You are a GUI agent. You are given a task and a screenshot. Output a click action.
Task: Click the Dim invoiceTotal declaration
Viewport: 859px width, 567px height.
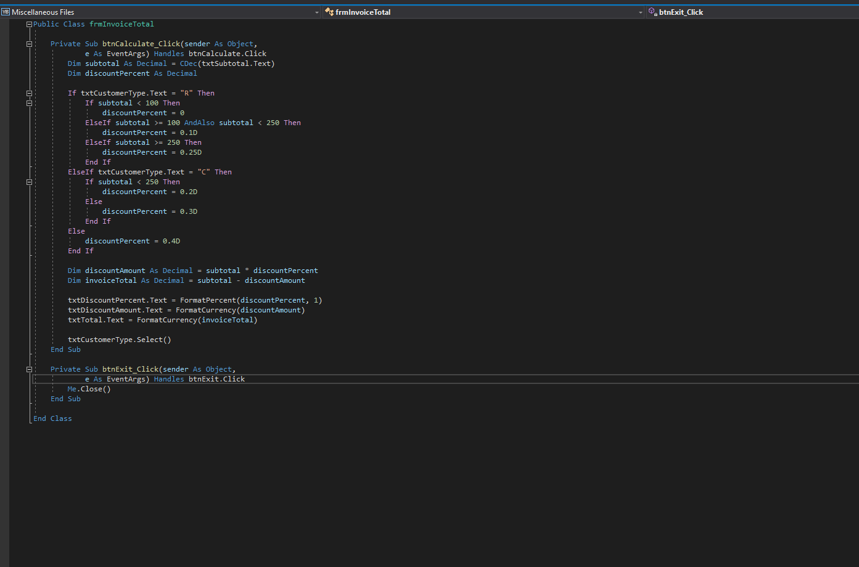pyautogui.click(x=186, y=280)
